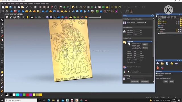Click the Paste icon in top toolbar
Screen dimensions: 182x102
22,7
